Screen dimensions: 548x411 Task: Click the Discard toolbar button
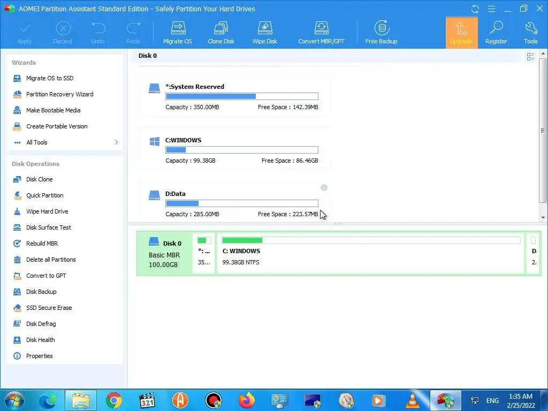pos(63,33)
